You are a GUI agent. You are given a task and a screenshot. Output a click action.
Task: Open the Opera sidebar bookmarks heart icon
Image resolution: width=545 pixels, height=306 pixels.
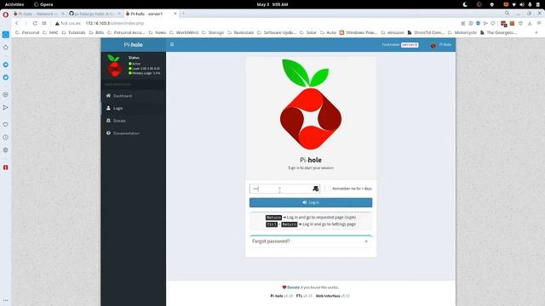coord(6,124)
